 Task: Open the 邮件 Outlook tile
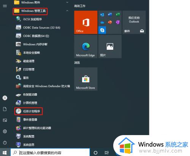click(134, 22)
